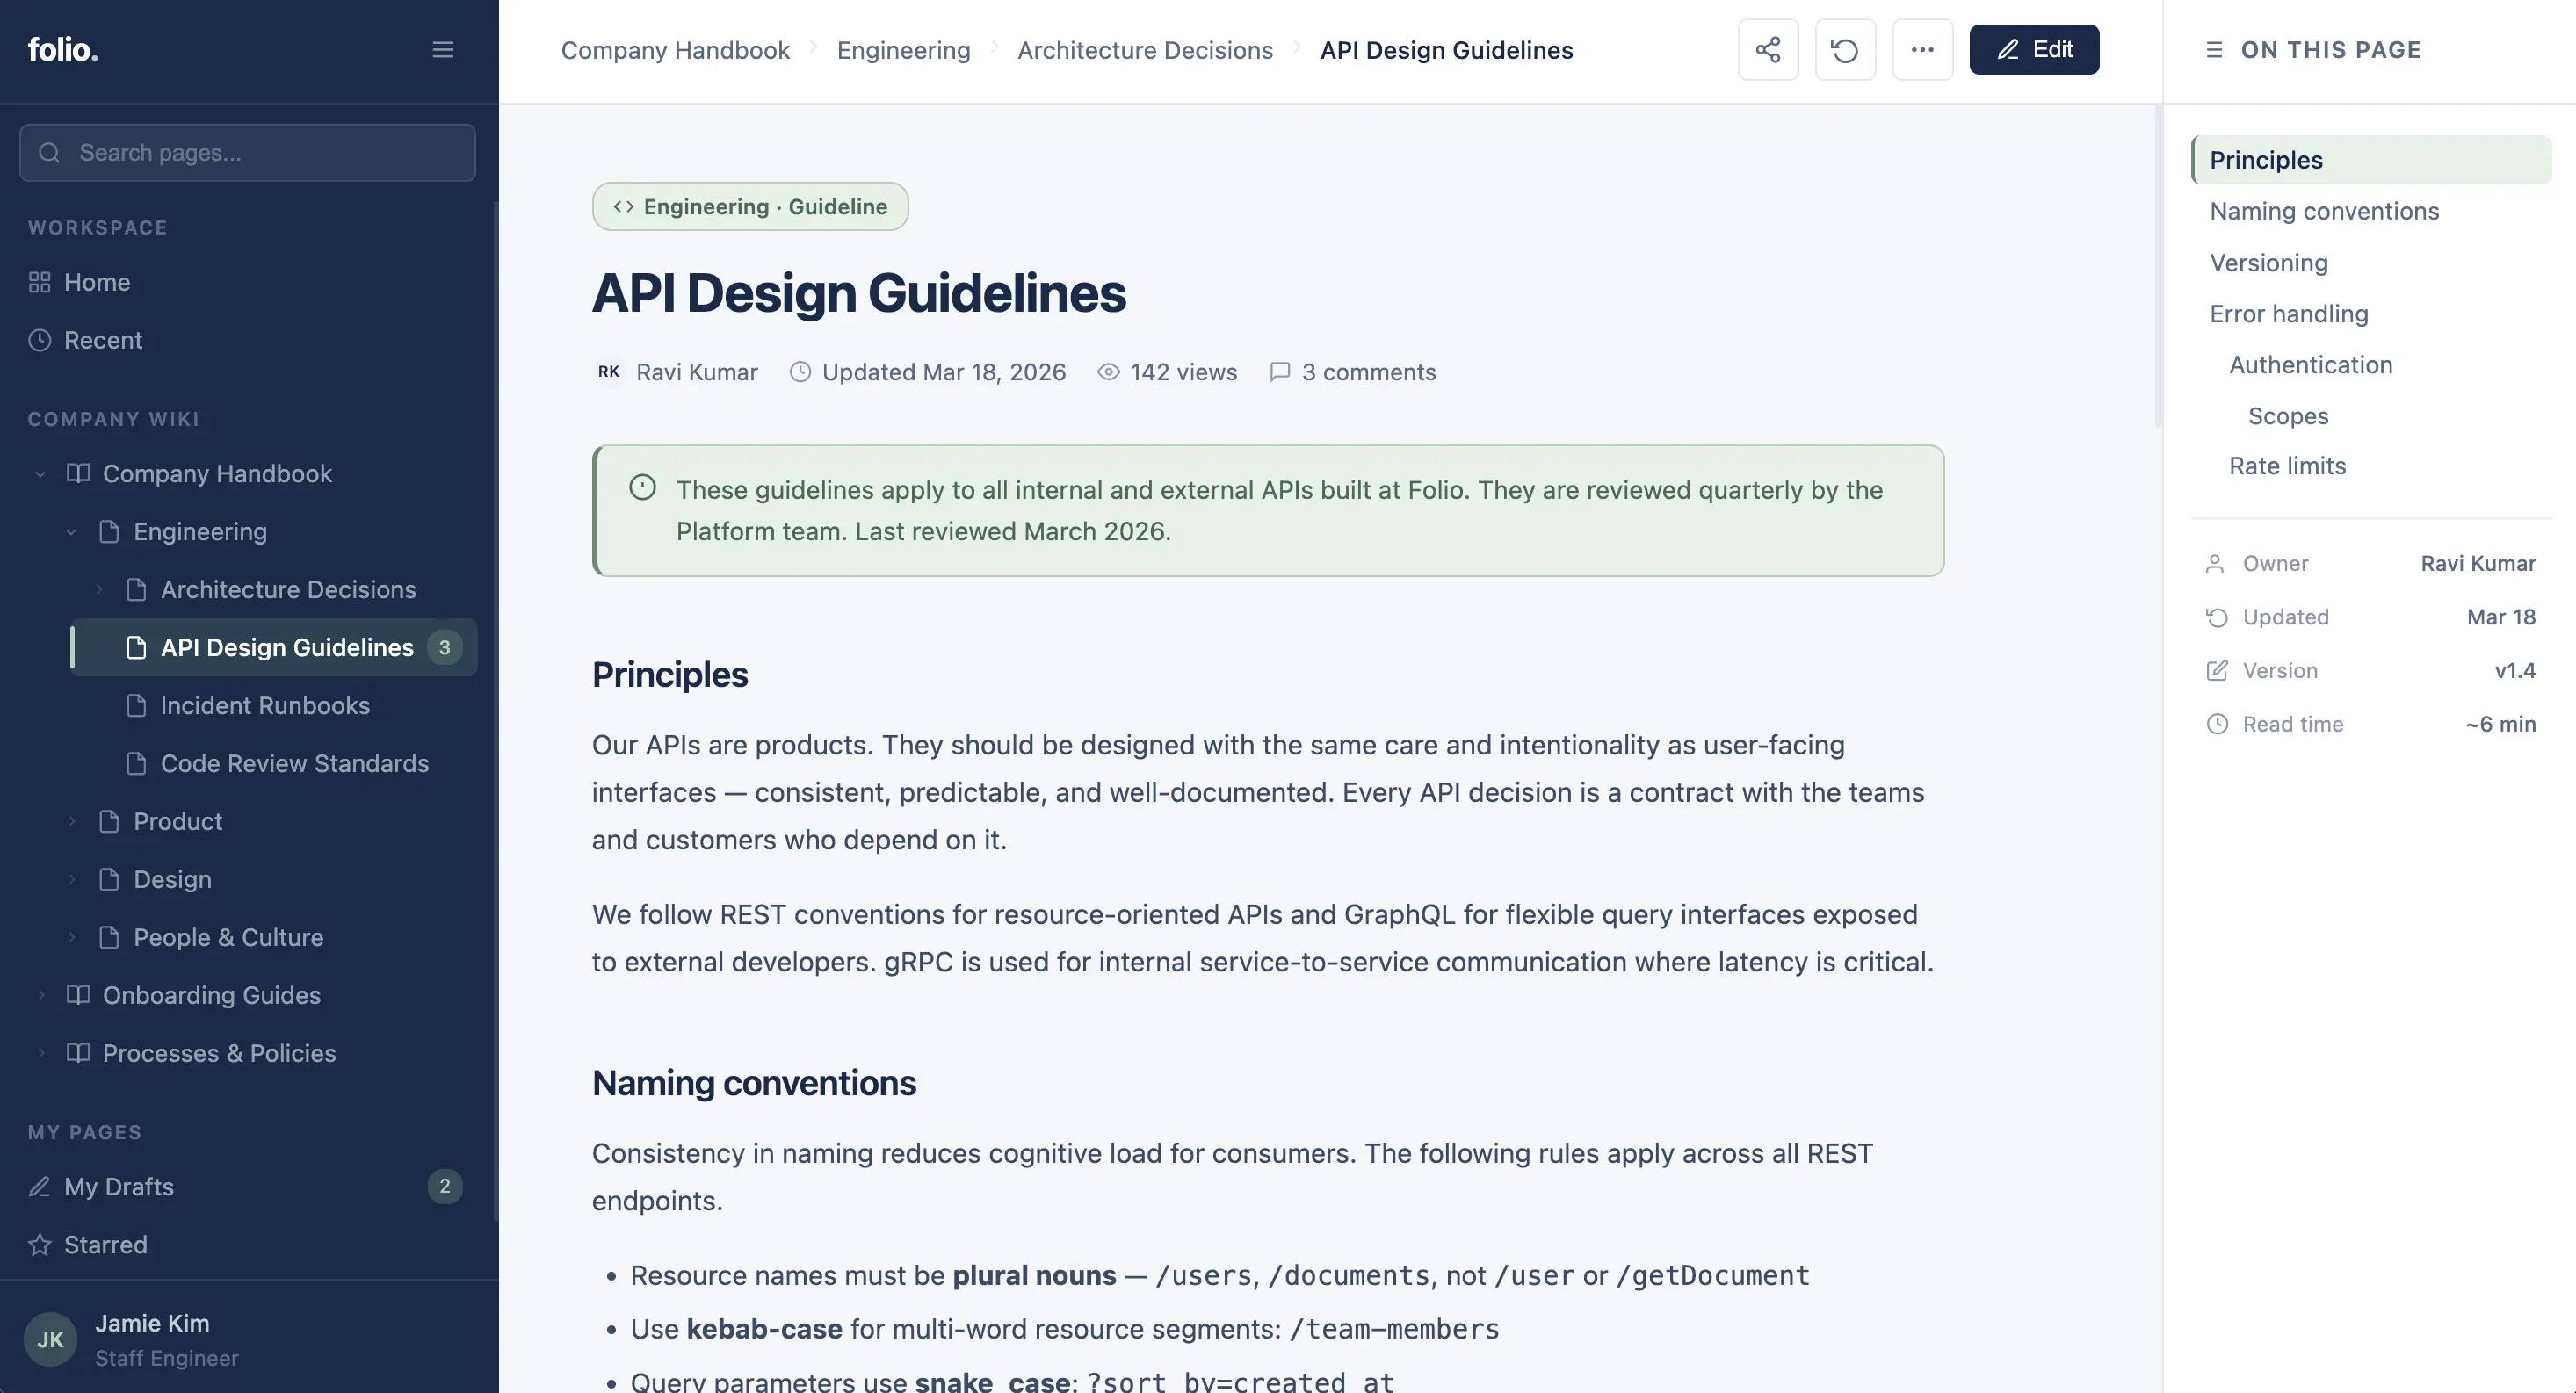Jump to Versioning section
2576x1393 pixels.
point(2268,263)
